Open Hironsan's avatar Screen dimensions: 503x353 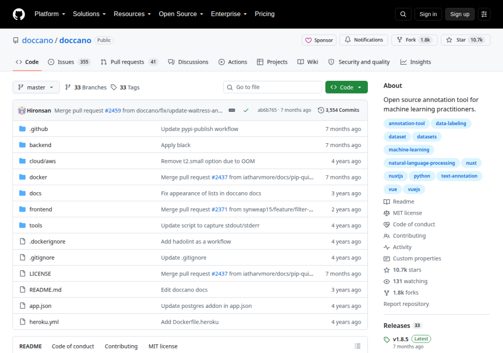coord(22,110)
